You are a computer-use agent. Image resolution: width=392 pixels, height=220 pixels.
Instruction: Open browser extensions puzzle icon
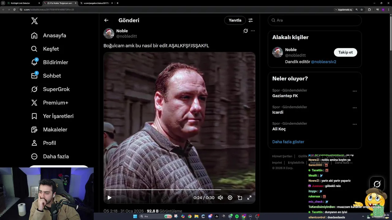369,9
